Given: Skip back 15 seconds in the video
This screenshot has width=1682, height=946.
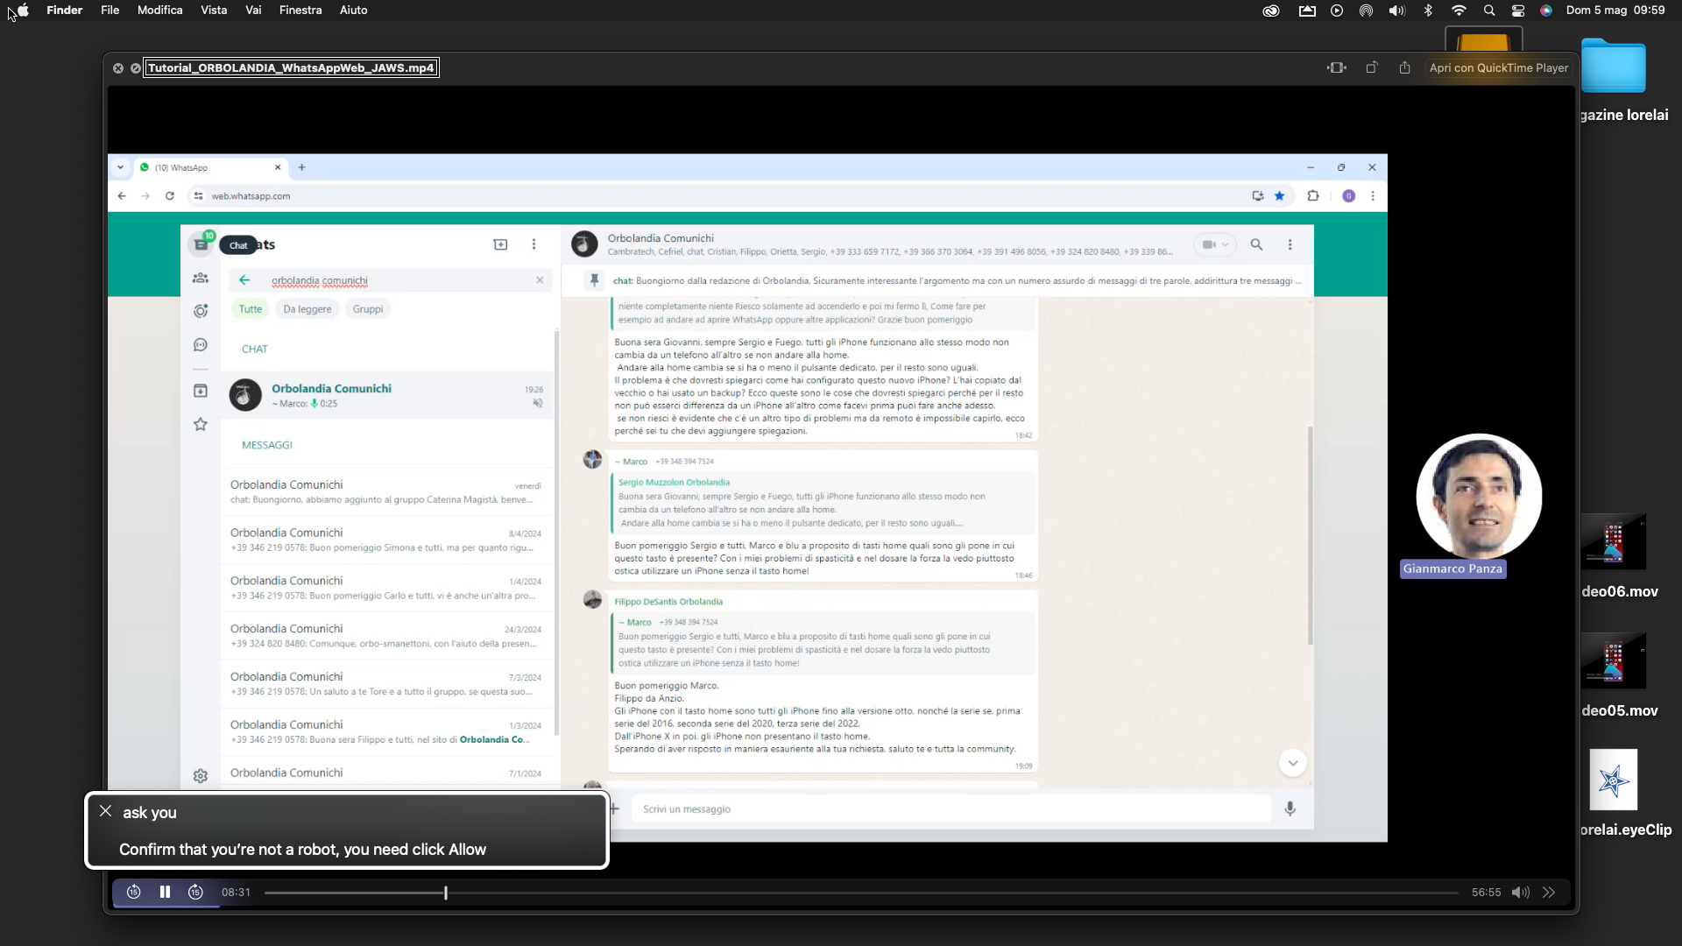Looking at the screenshot, I should 133,892.
